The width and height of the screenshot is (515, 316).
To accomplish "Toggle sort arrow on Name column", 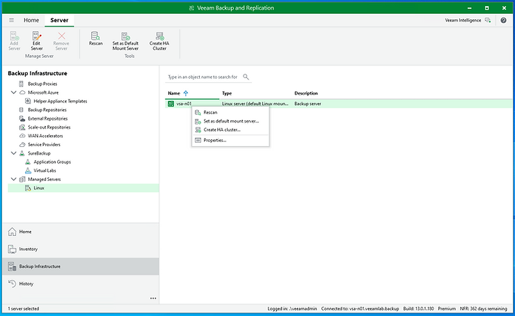I will [x=186, y=93].
